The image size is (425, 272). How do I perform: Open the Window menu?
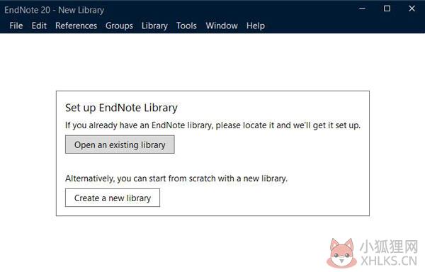(222, 25)
